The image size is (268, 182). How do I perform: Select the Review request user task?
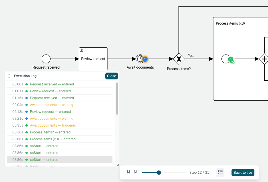(x=93, y=59)
